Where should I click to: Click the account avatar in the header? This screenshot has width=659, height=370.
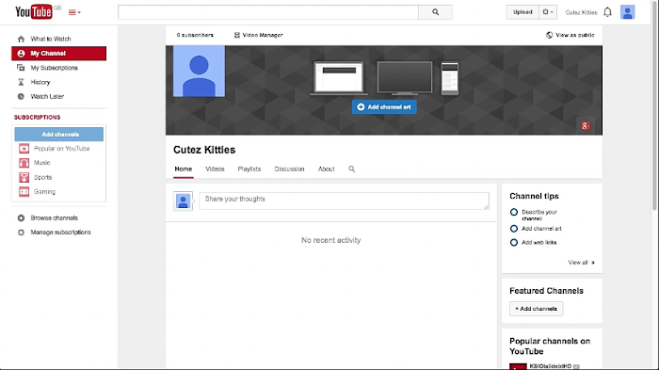[628, 12]
